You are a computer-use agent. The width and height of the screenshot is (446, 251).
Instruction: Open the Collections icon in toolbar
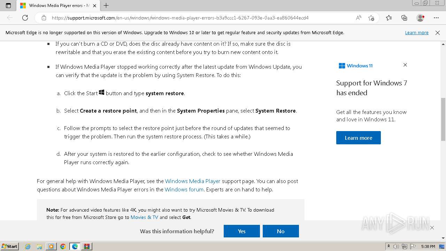[x=404, y=18]
